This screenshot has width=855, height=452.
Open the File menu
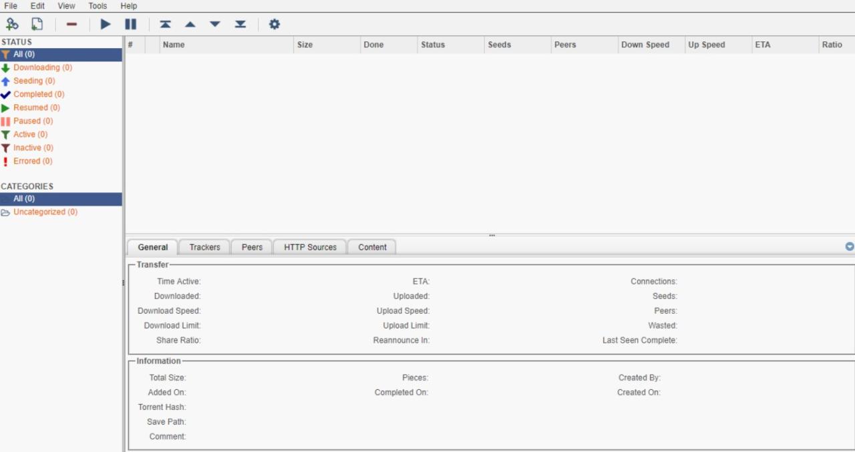11,5
